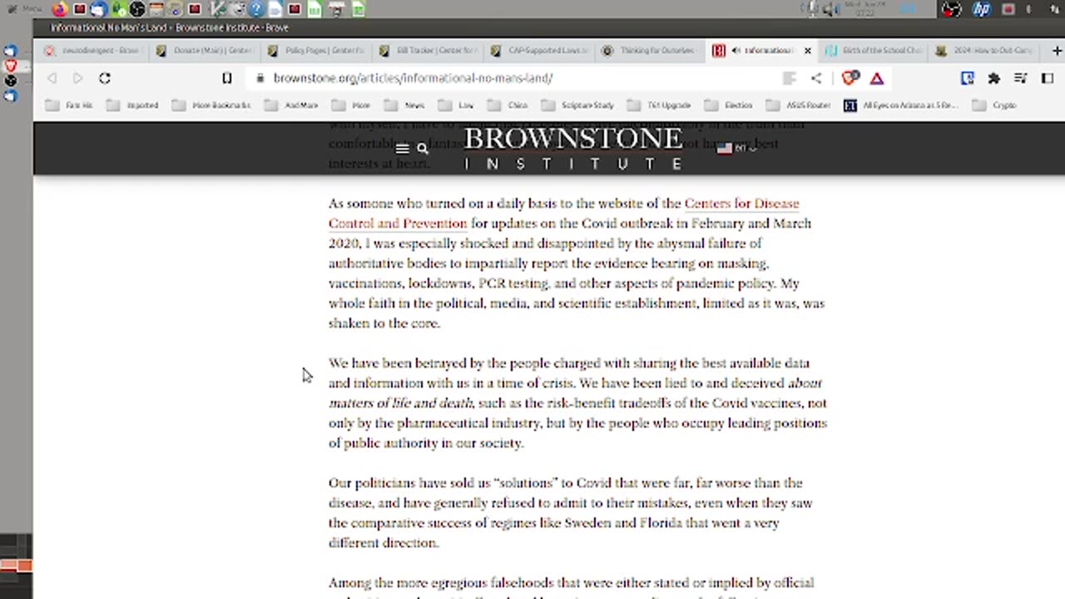Open Brave Rewards triangle icon
Image resolution: width=1065 pixels, height=599 pixels.
[x=876, y=78]
